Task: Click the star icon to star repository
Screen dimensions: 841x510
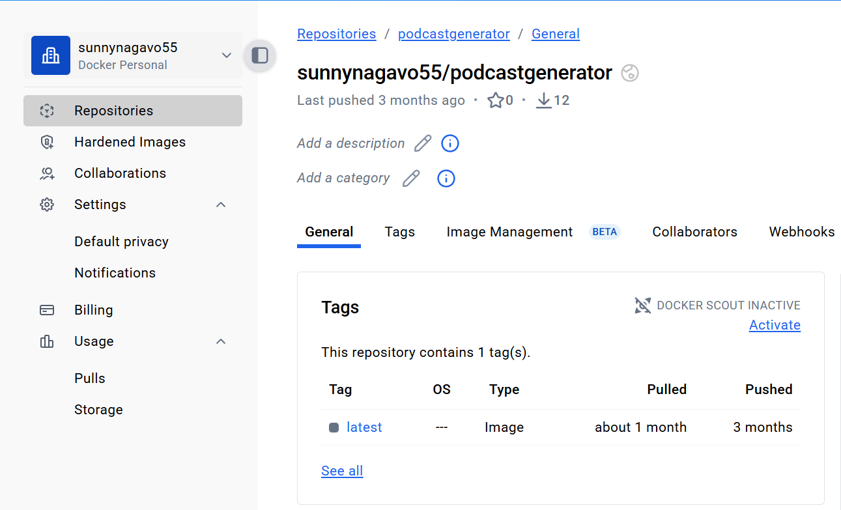Action: click(x=496, y=100)
